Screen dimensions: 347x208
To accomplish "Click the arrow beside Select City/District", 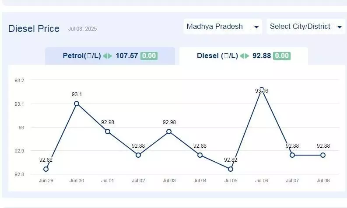I will tap(340, 27).
